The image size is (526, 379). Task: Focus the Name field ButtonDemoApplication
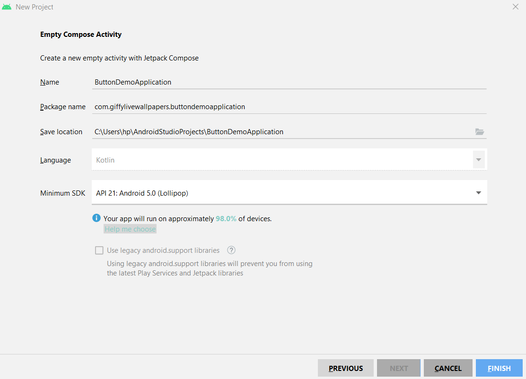(289, 82)
